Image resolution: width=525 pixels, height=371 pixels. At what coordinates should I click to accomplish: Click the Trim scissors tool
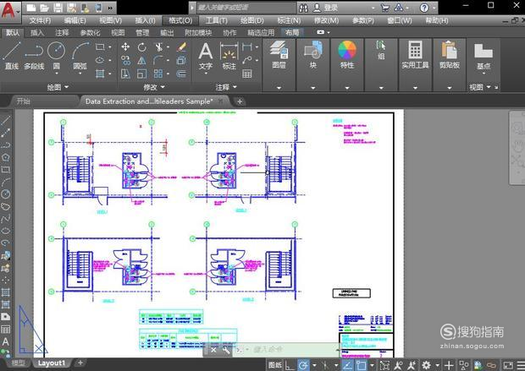(158, 46)
